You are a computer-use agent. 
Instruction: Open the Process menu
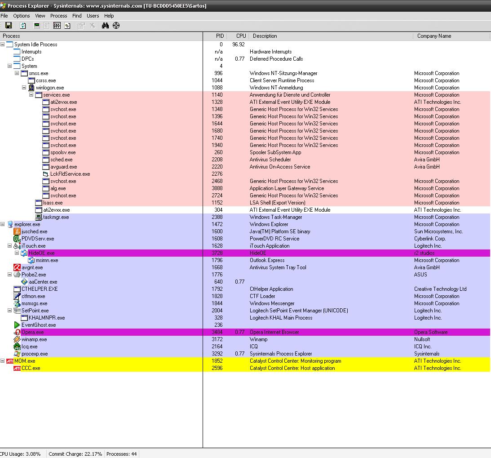[58, 16]
